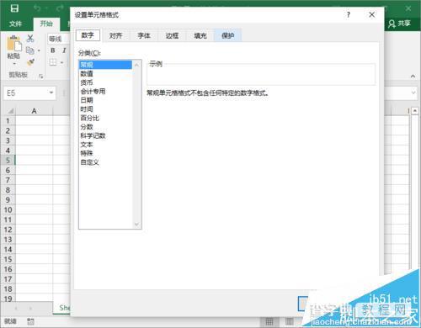Switch to Page Layout view in status bar
The height and width of the screenshot is (328, 421).
coord(290,321)
